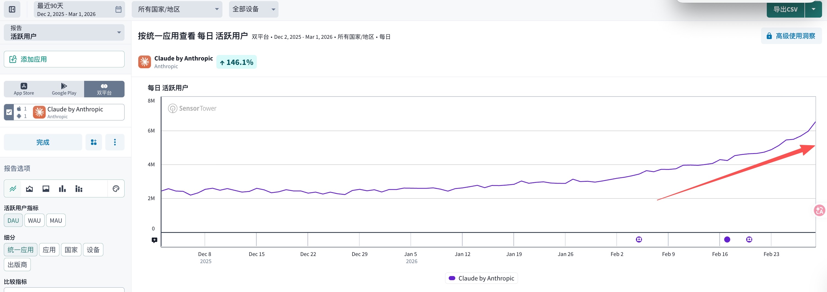Viewport: 827px width, 292px height.
Task: Select the line chart type icon
Action: coord(13,189)
